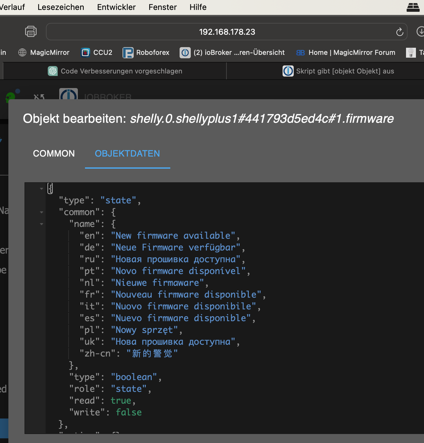Open the Entwickler menu
The image size is (424, 443).
tap(116, 7)
